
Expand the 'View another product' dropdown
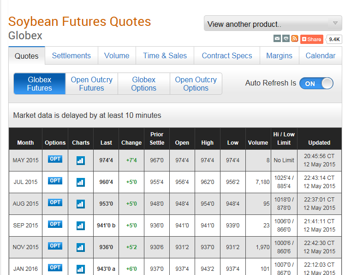[x=273, y=24]
